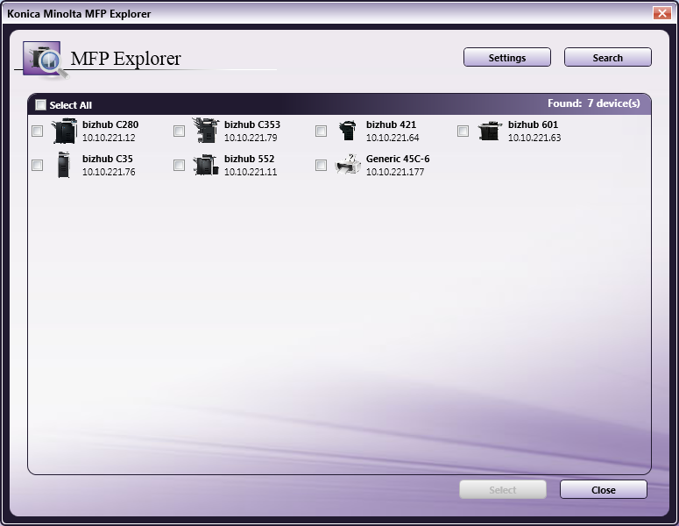Viewport: 679px width, 526px height.
Task: Click the bizhub 421 device name
Action: 391,124
